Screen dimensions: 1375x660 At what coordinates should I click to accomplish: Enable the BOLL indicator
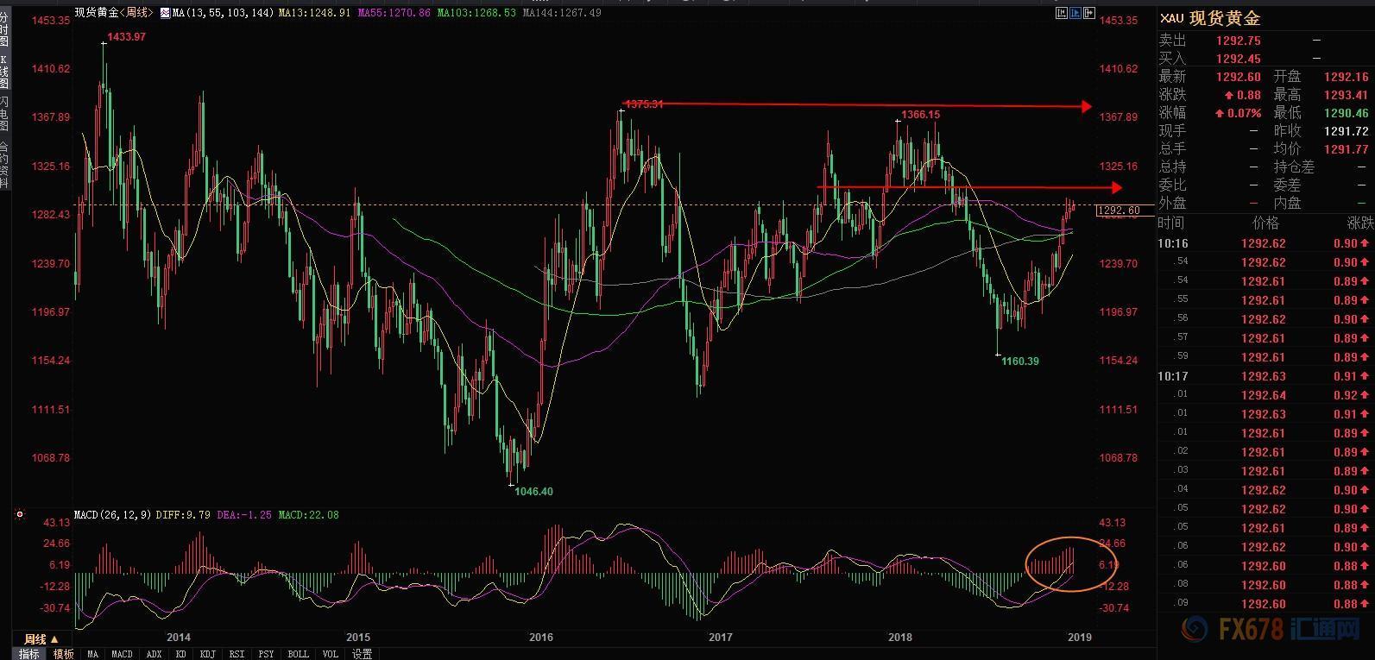coord(298,654)
